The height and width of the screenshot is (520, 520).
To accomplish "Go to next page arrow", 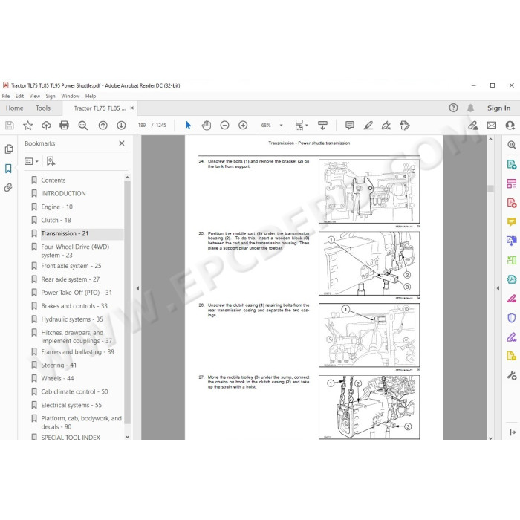I will click(121, 126).
